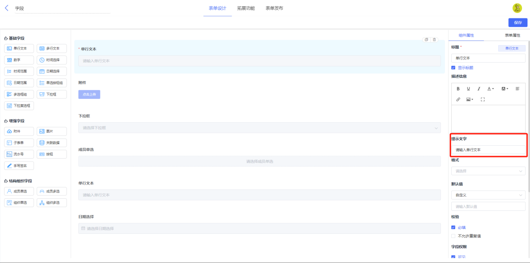Click the 保存 button
Viewport: 530px width, 263px height.
pos(518,23)
